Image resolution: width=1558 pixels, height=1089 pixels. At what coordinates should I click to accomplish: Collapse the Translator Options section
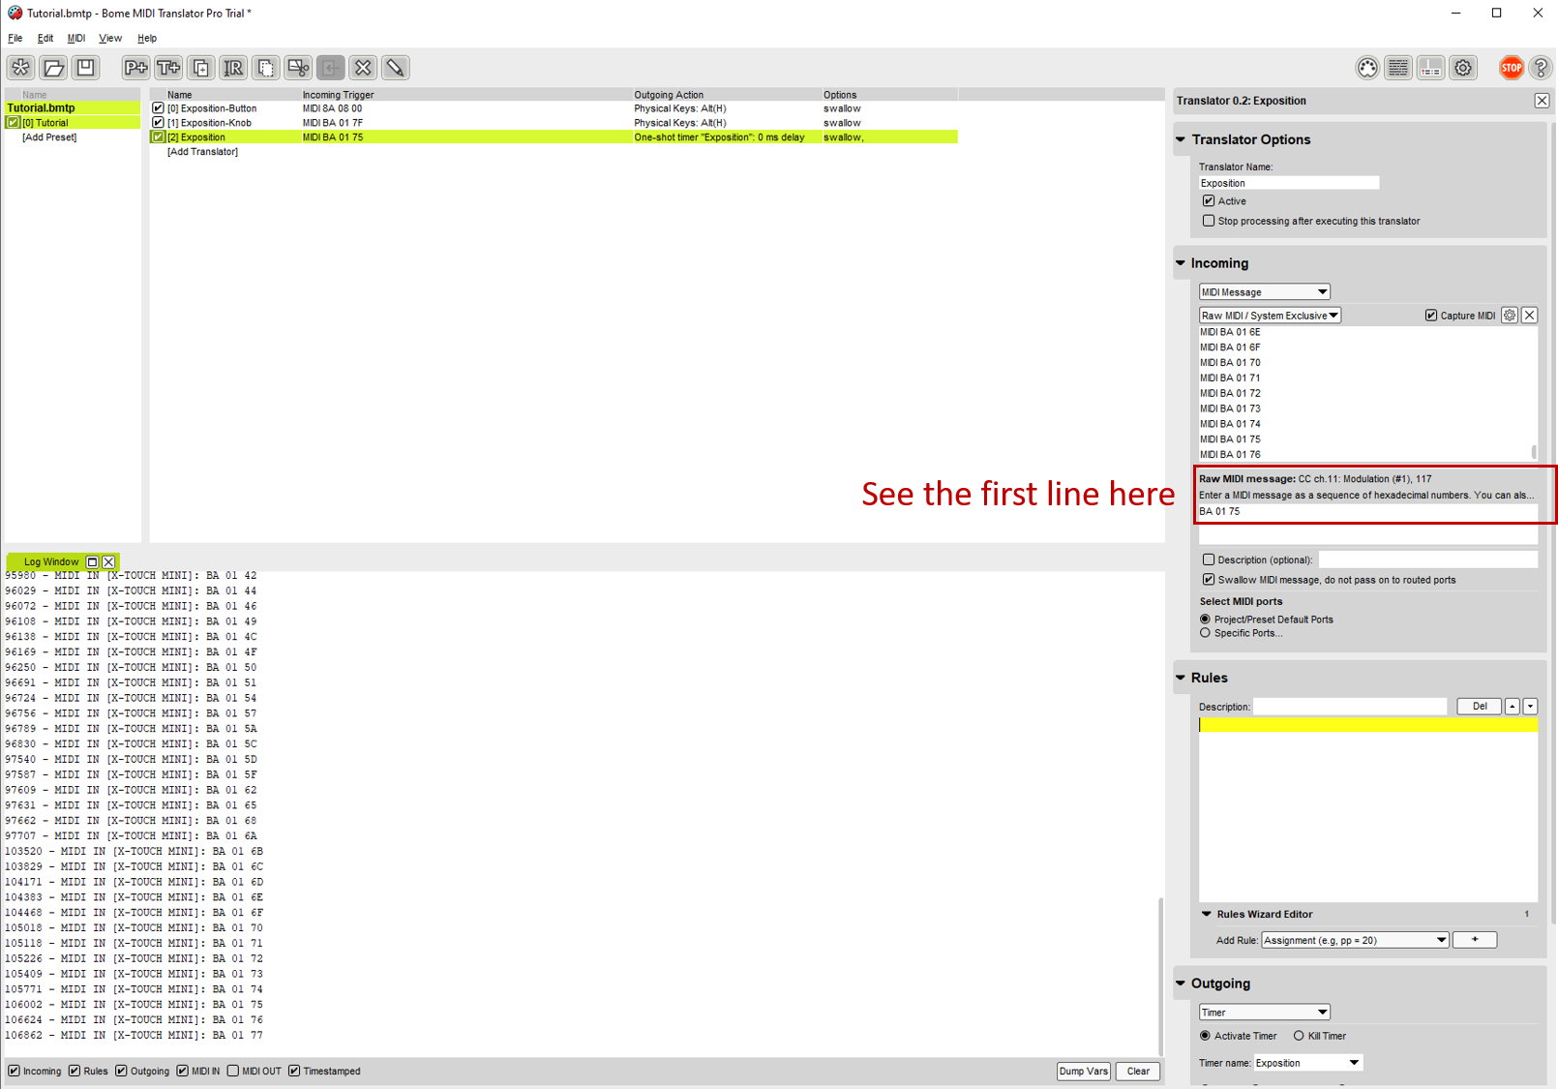pyautogui.click(x=1181, y=139)
